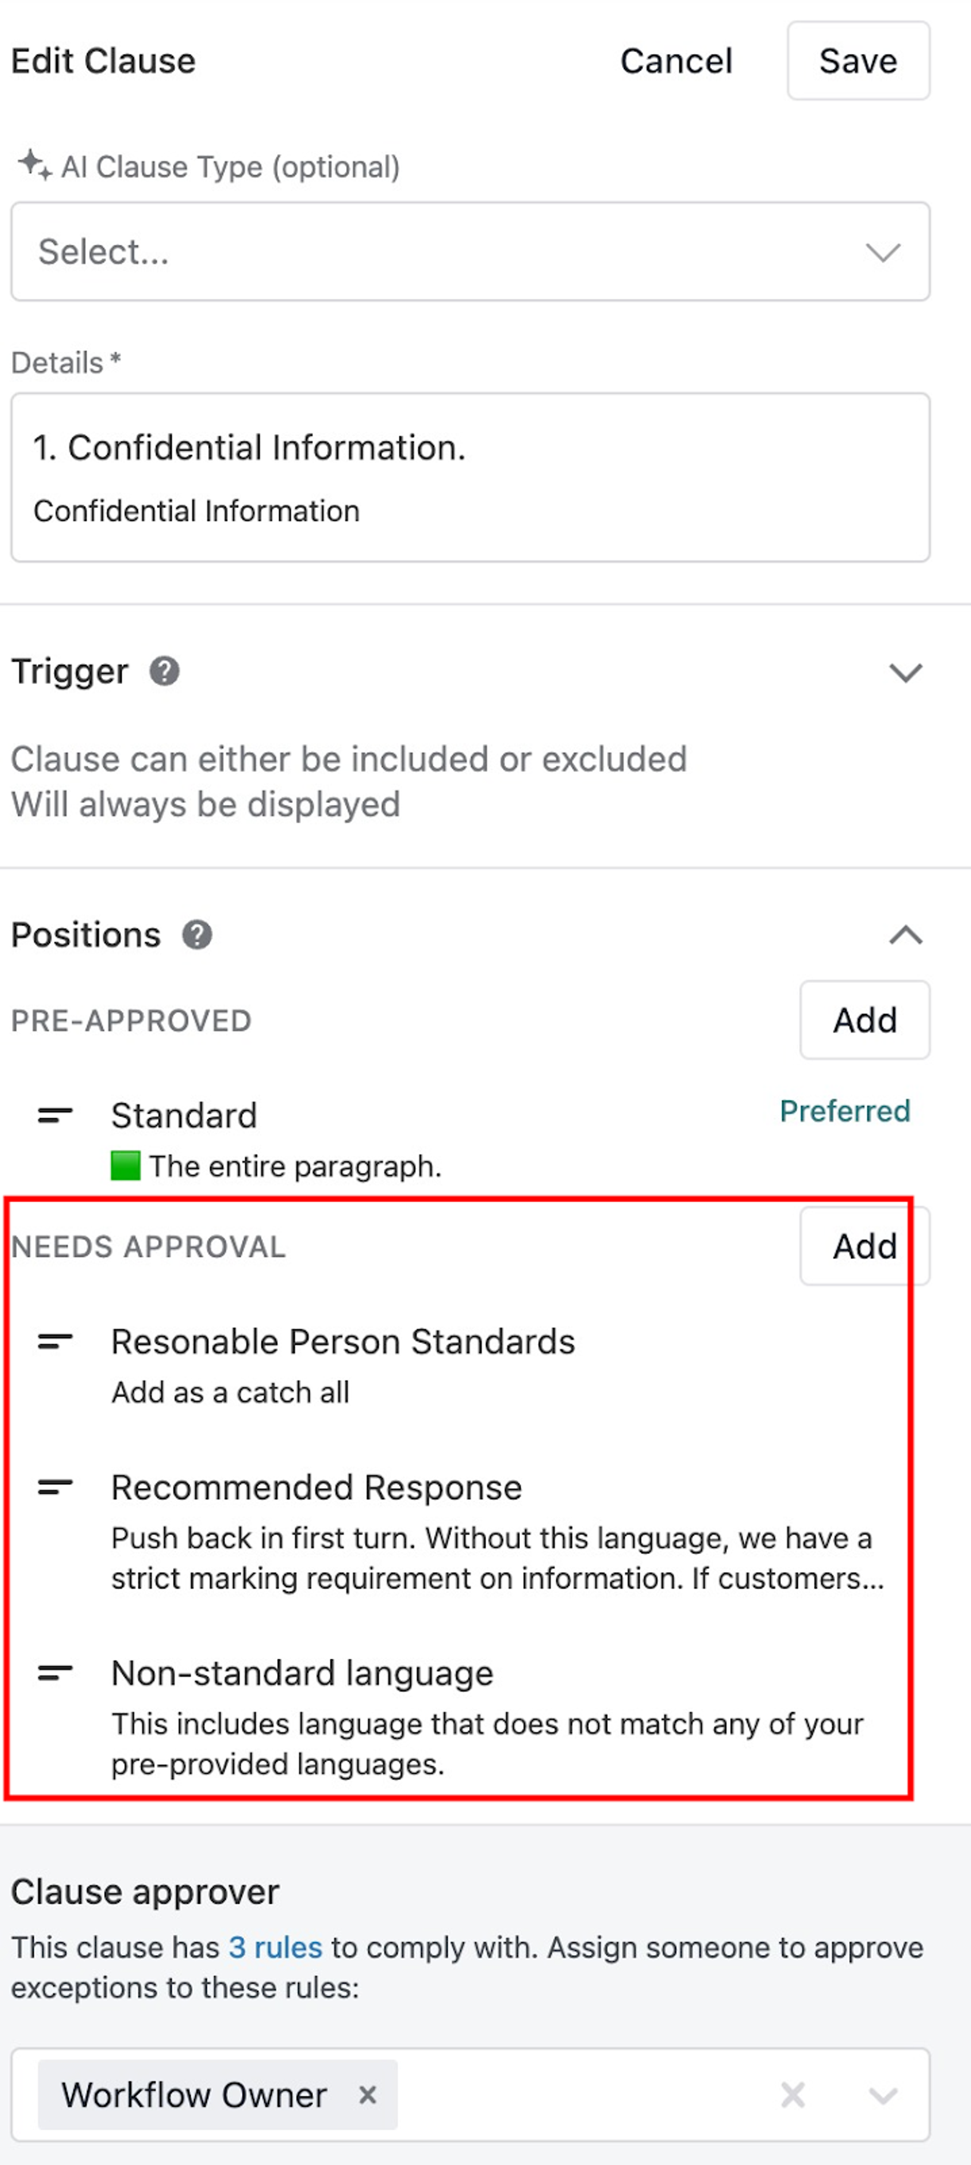Screen dimensions: 971x2165
Task: Remove the Workflow Owner chip
Action: click(367, 2095)
